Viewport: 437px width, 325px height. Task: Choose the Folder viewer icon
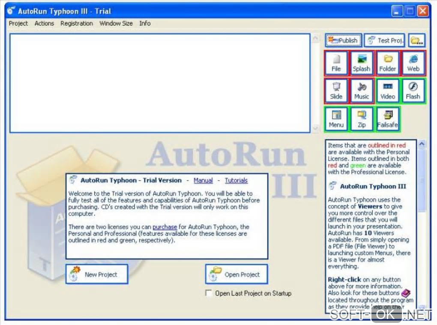[x=387, y=63]
